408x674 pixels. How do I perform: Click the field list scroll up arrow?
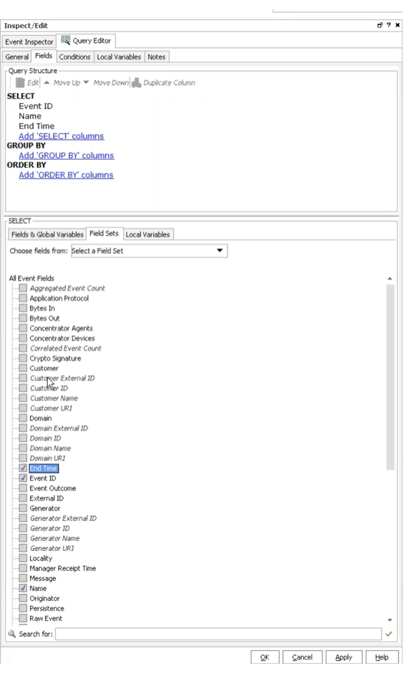pos(390,278)
